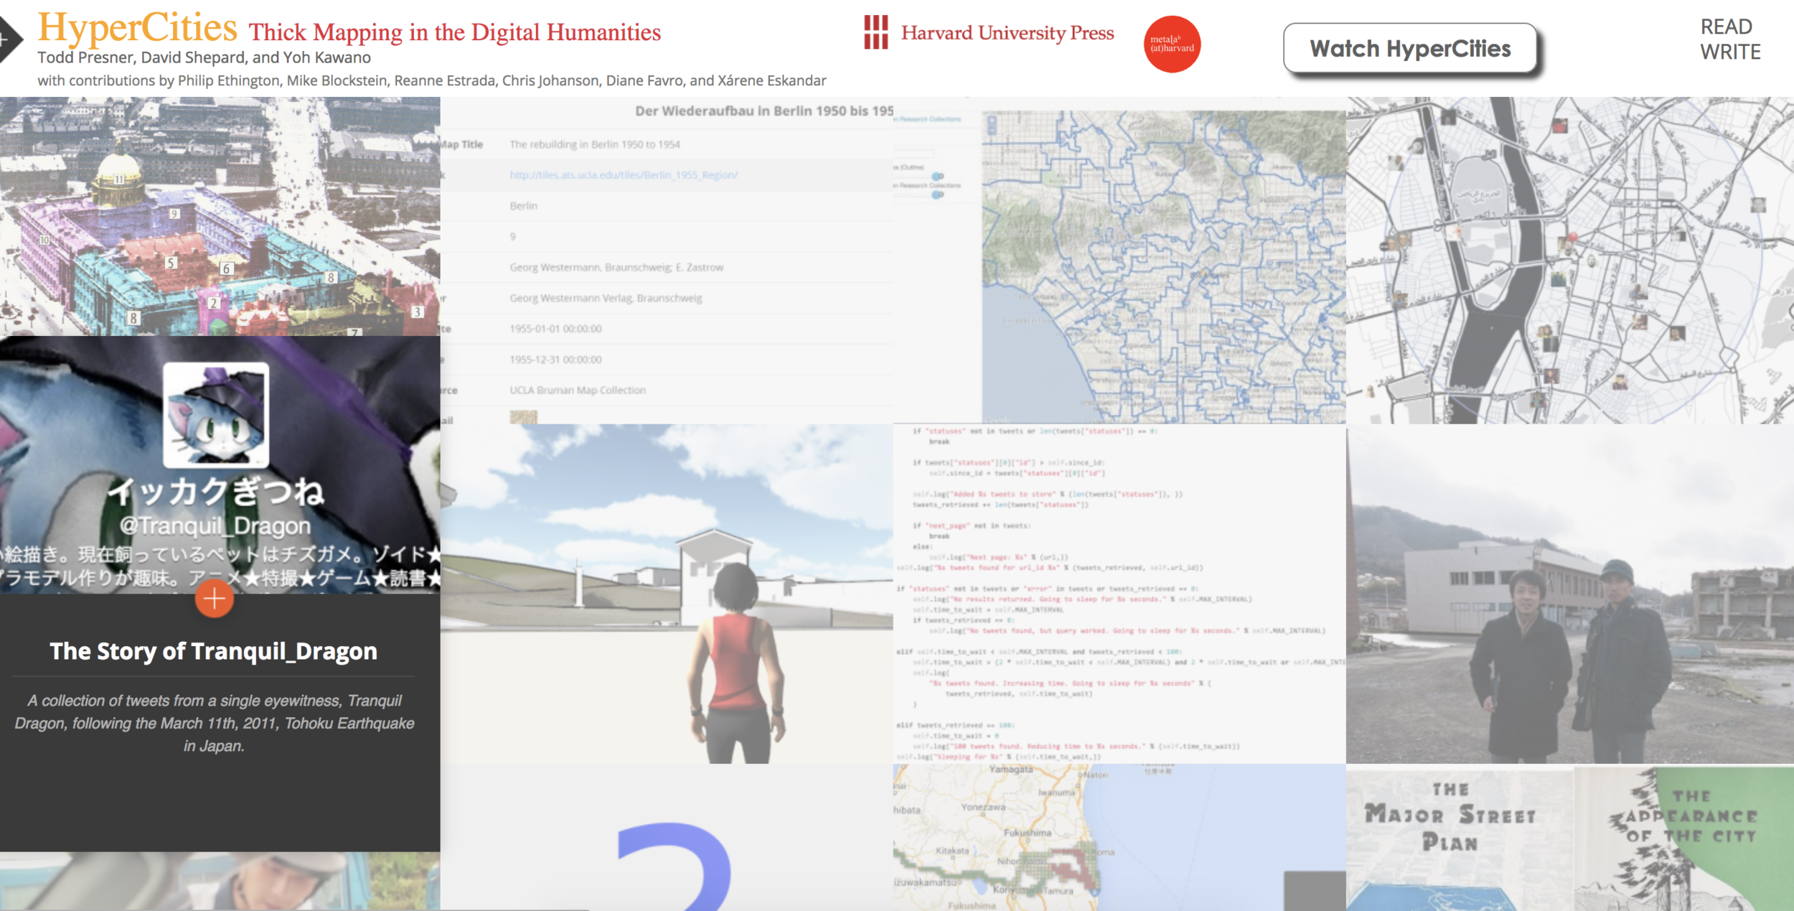
Task: Click zoom-out minus on Los Angeles map
Action: pos(992,130)
